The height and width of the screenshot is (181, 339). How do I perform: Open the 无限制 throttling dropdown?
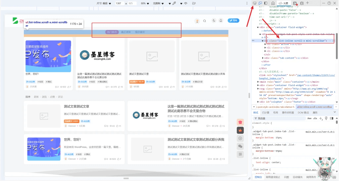point(158,3)
